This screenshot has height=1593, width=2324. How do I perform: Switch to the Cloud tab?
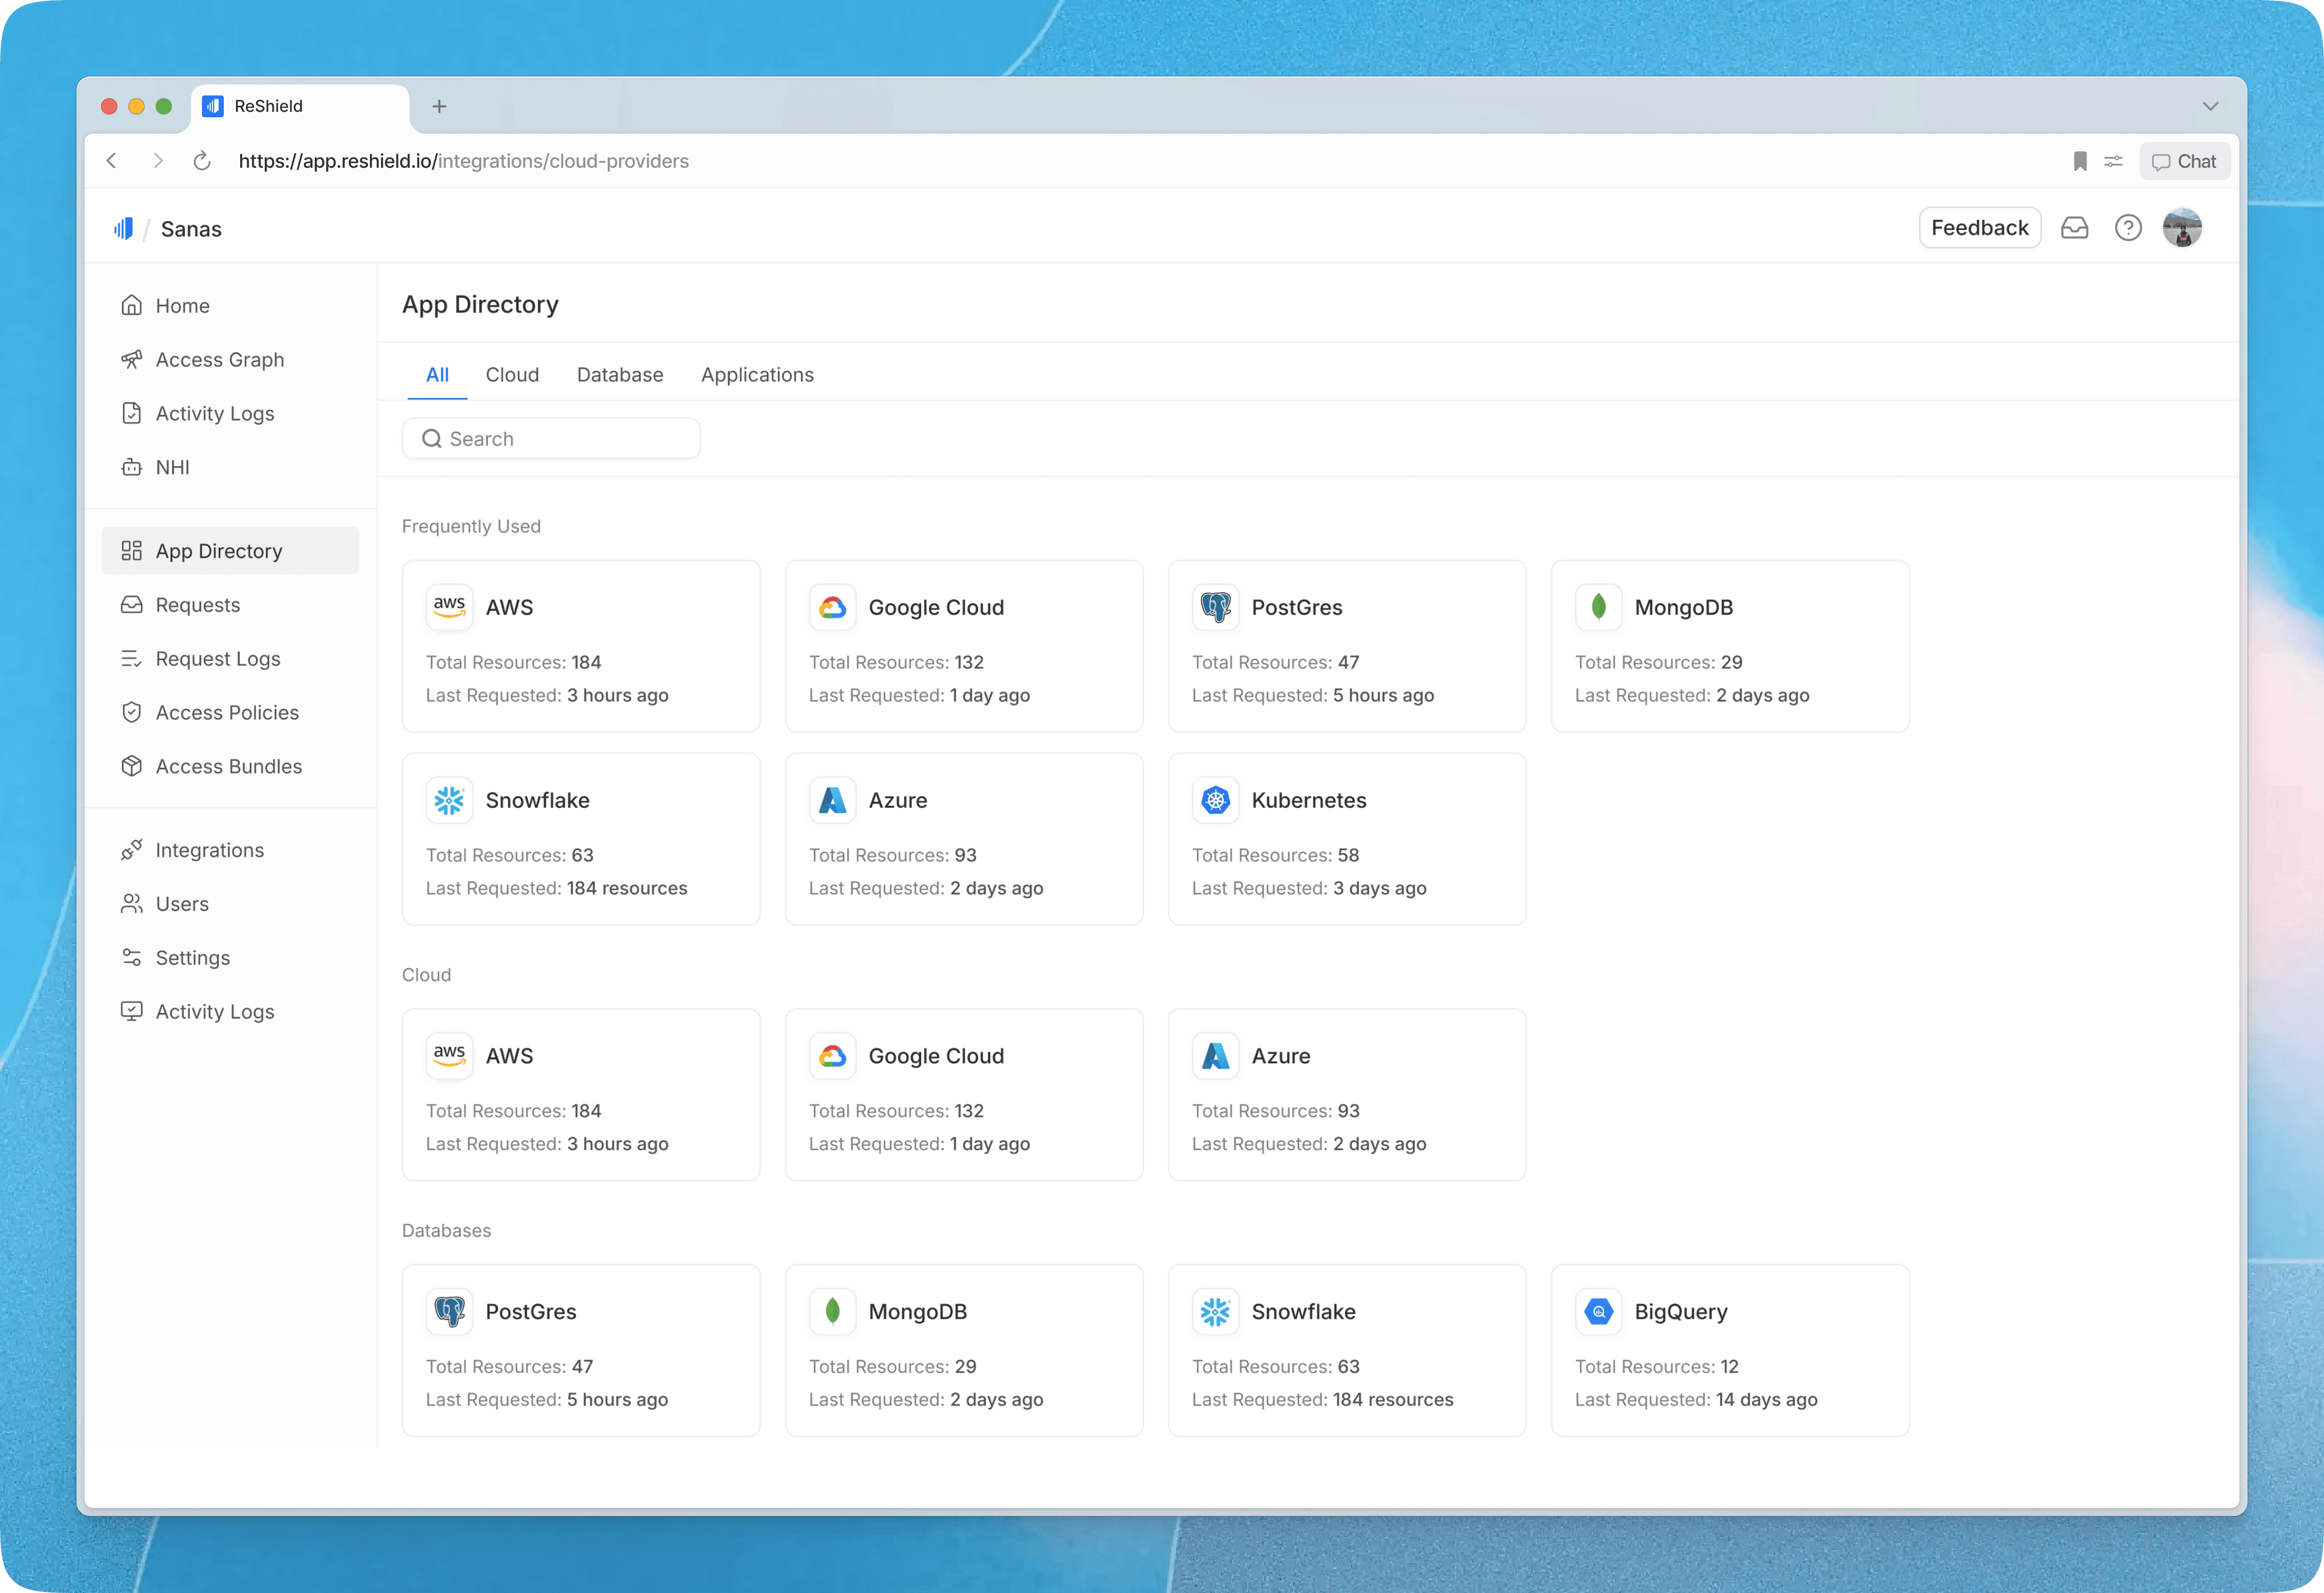pos(512,375)
